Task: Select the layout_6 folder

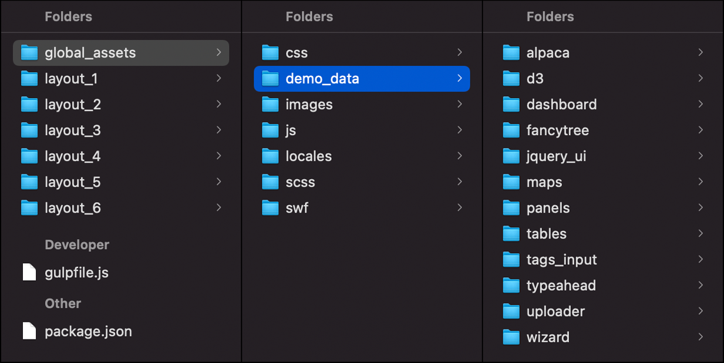Action: click(121, 208)
